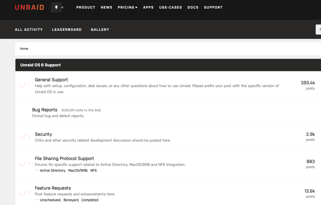Viewport: 321px width, 205px height.
Task: Open File Sharing Protocol Support forum
Action: [x=64, y=158]
